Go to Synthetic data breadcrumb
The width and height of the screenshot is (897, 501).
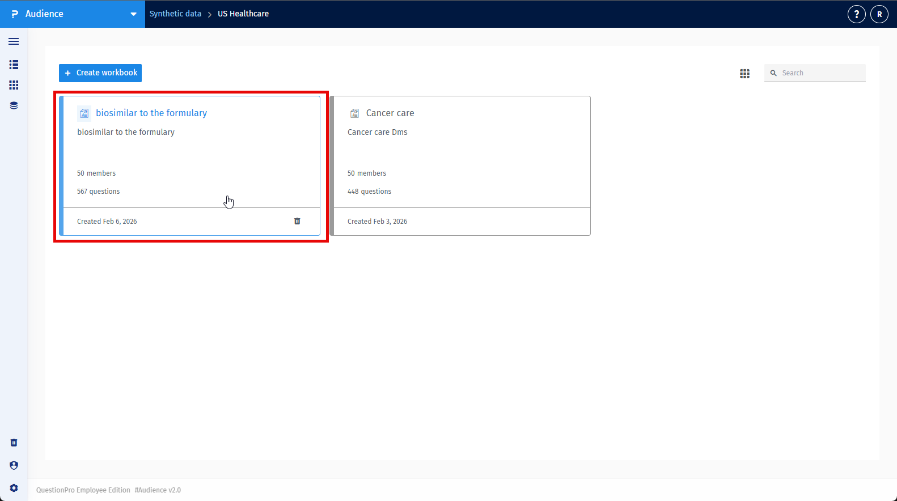(175, 14)
